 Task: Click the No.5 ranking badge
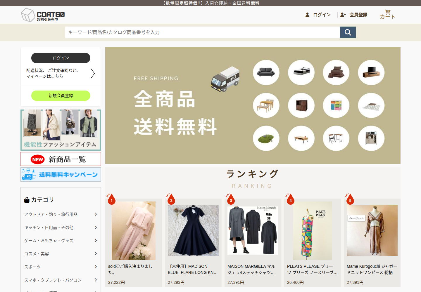(x=350, y=199)
